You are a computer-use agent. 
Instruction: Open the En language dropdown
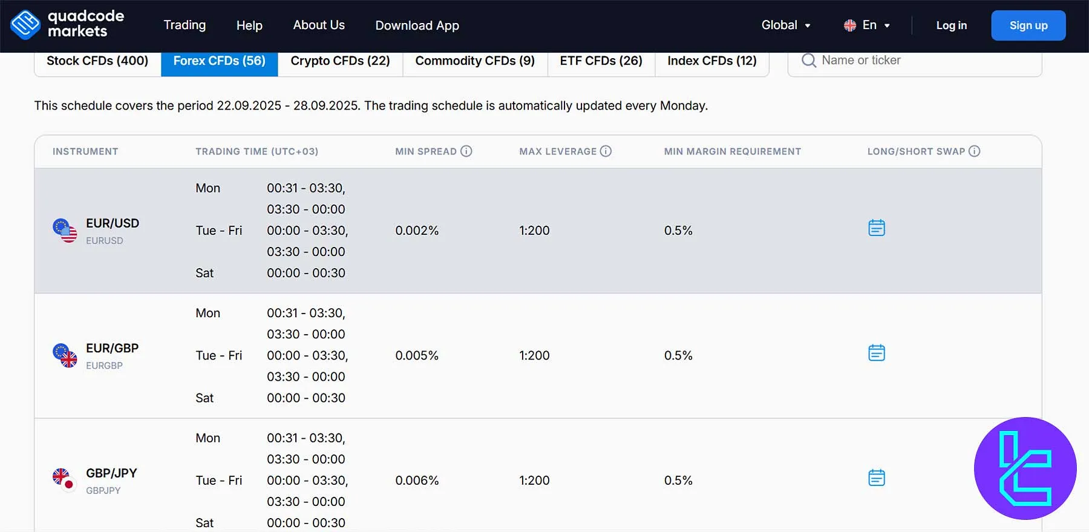[867, 25]
